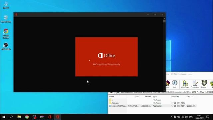The width and height of the screenshot is (213, 120).
Task: Click the Wizard icon in WinRAR toolbar
Action: point(167,84)
